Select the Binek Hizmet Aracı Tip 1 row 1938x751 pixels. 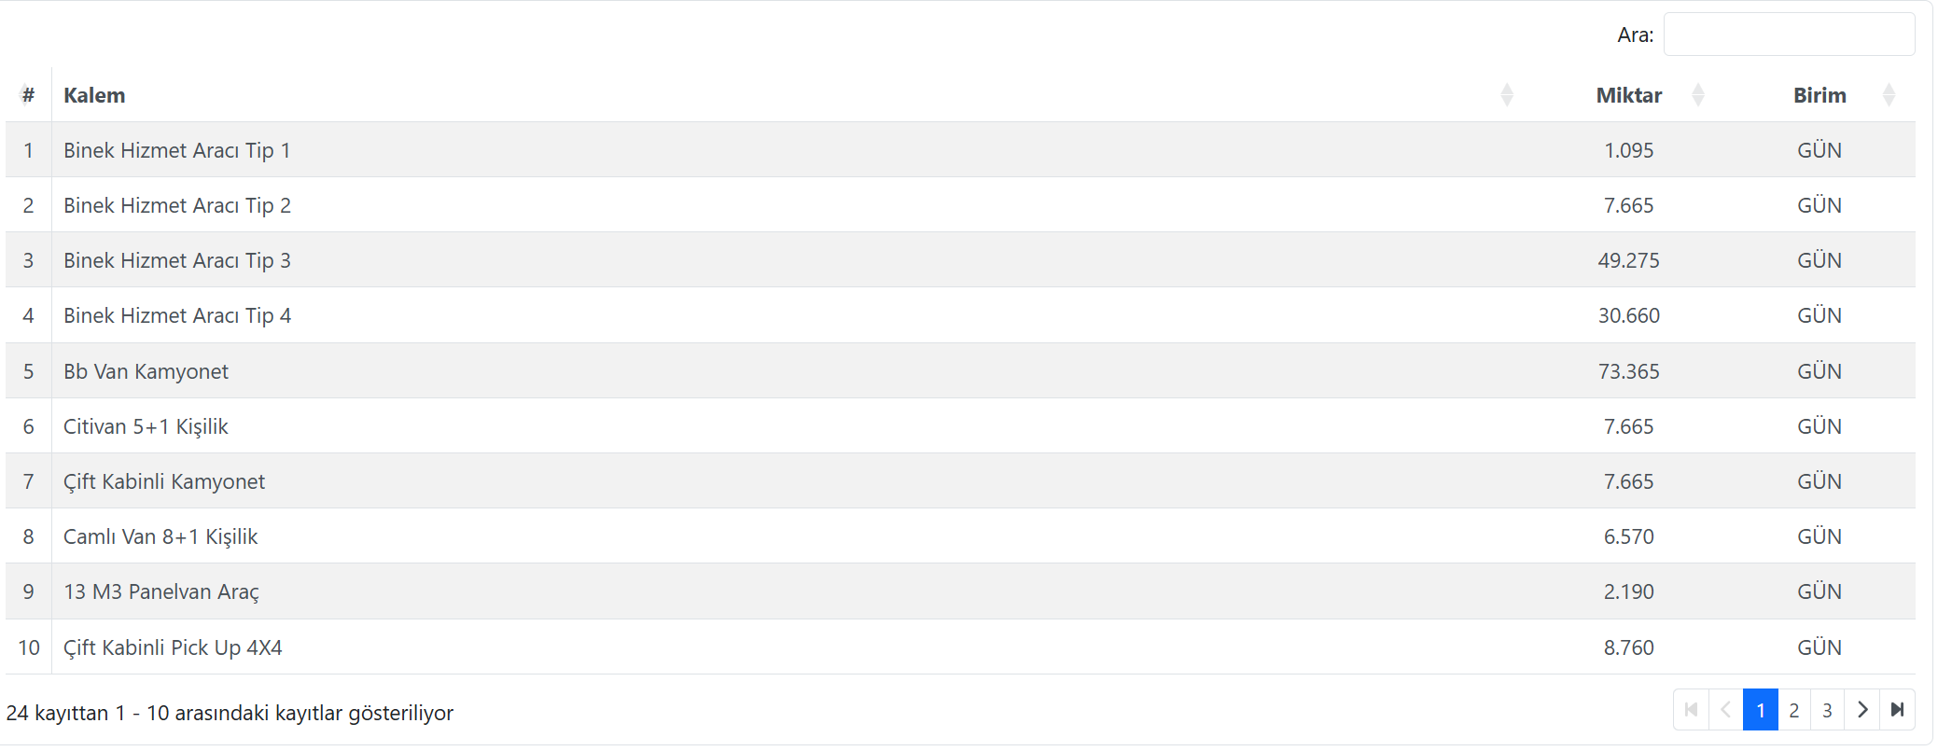click(176, 150)
